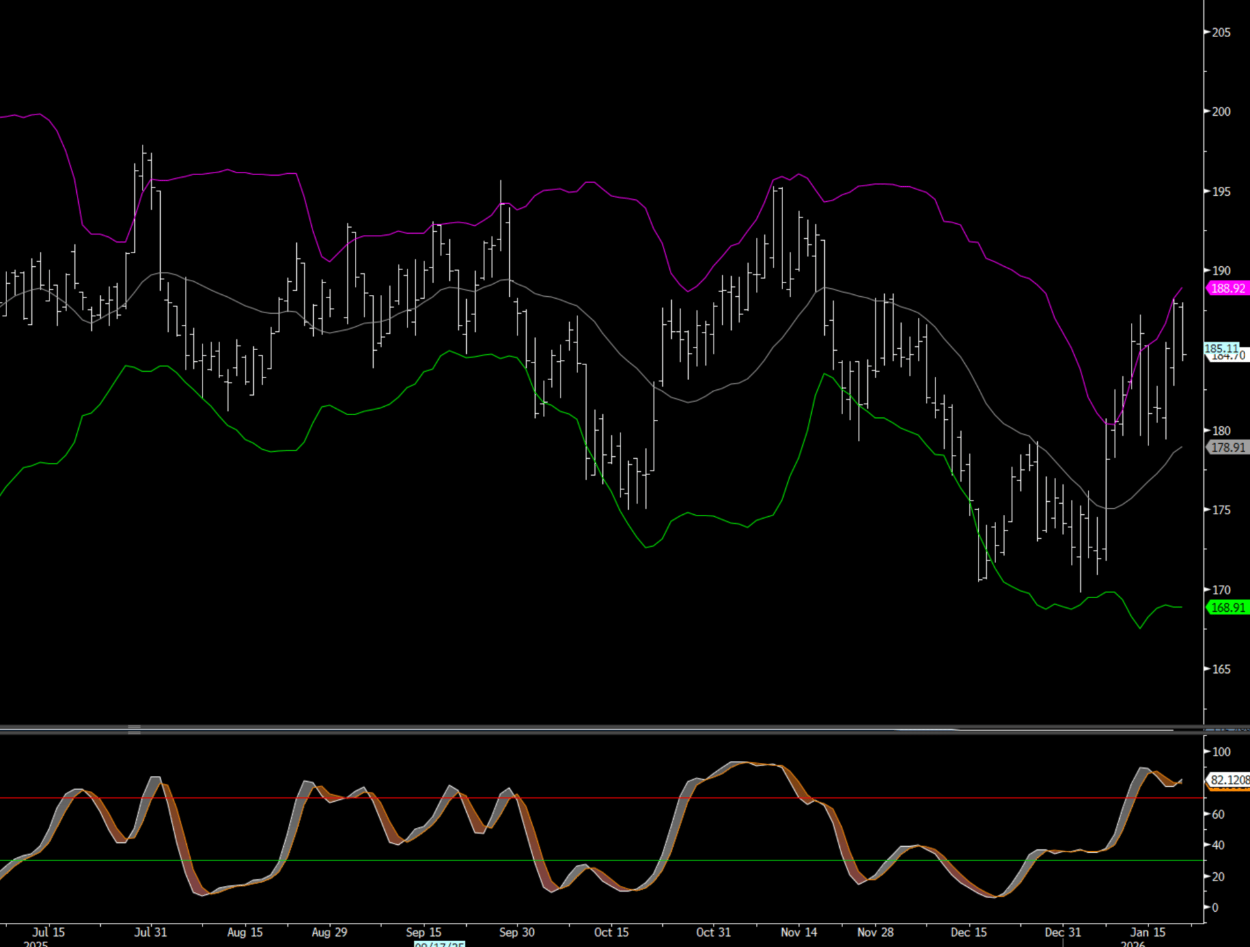
Task: Click the Jan 15 date label
Action: (x=1148, y=932)
